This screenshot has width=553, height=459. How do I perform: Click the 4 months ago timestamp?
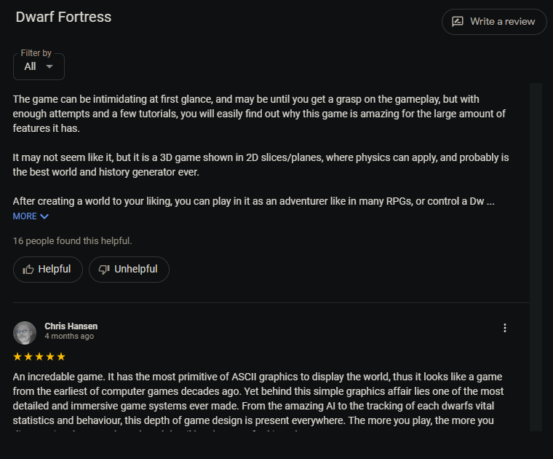point(69,336)
